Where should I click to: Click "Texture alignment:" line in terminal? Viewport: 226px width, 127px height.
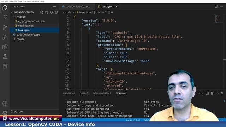(81, 102)
